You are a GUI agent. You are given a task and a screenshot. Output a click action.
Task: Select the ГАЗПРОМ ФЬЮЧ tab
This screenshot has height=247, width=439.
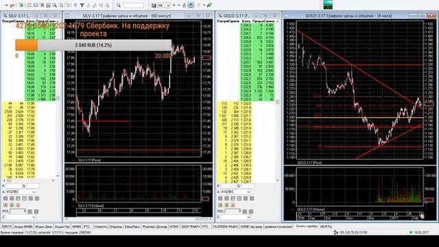tap(226, 226)
